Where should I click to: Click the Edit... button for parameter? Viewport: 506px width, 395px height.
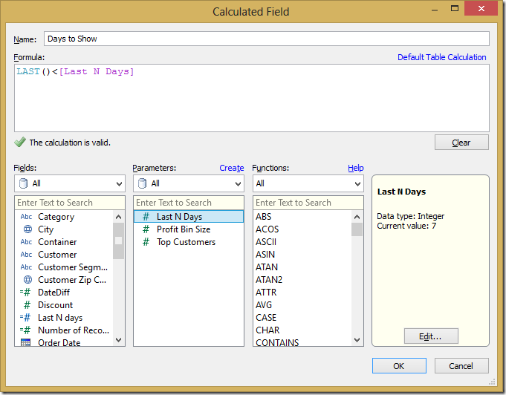[x=431, y=336]
